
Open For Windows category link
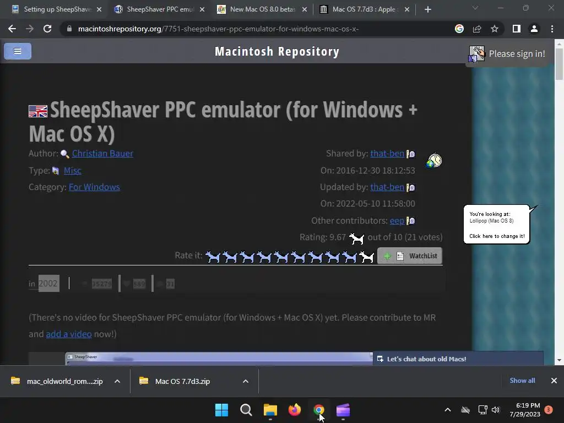[94, 187]
